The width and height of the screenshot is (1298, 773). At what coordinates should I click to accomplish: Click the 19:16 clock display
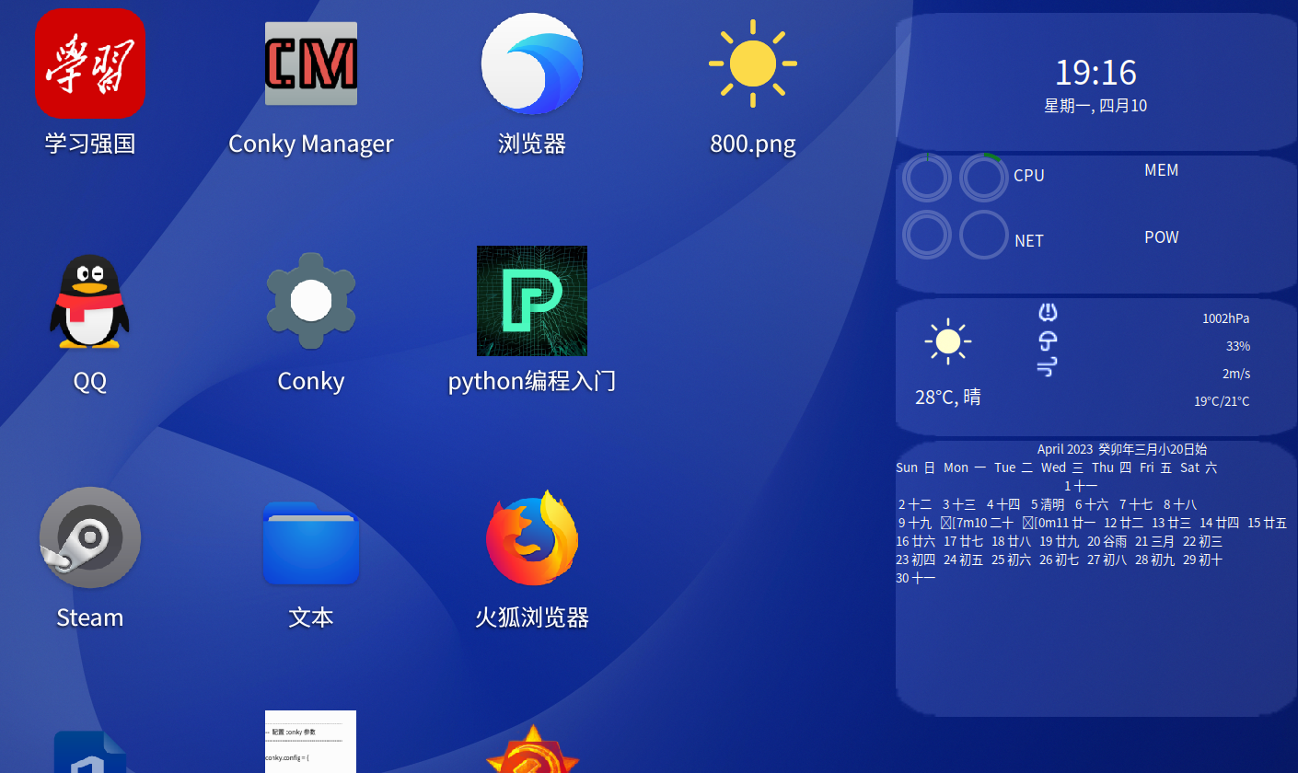(1095, 74)
